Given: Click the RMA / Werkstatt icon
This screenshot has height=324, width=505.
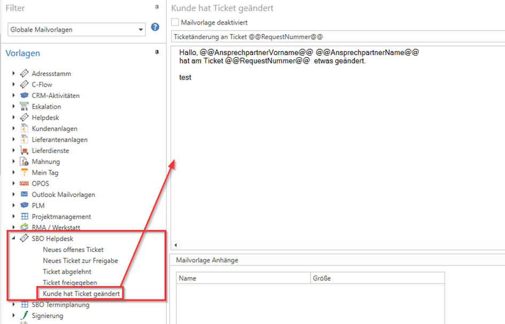Looking at the screenshot, I should pyautogui.click(x=24, y=228).
